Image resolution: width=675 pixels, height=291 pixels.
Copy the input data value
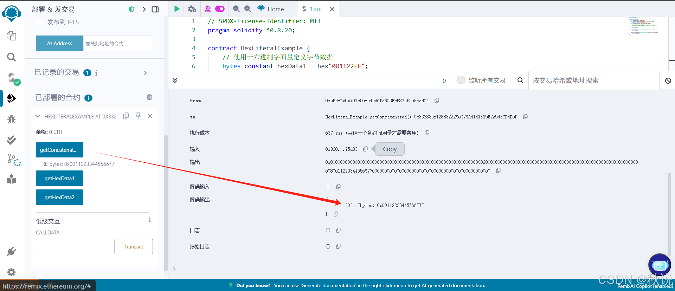coord(365,149)
